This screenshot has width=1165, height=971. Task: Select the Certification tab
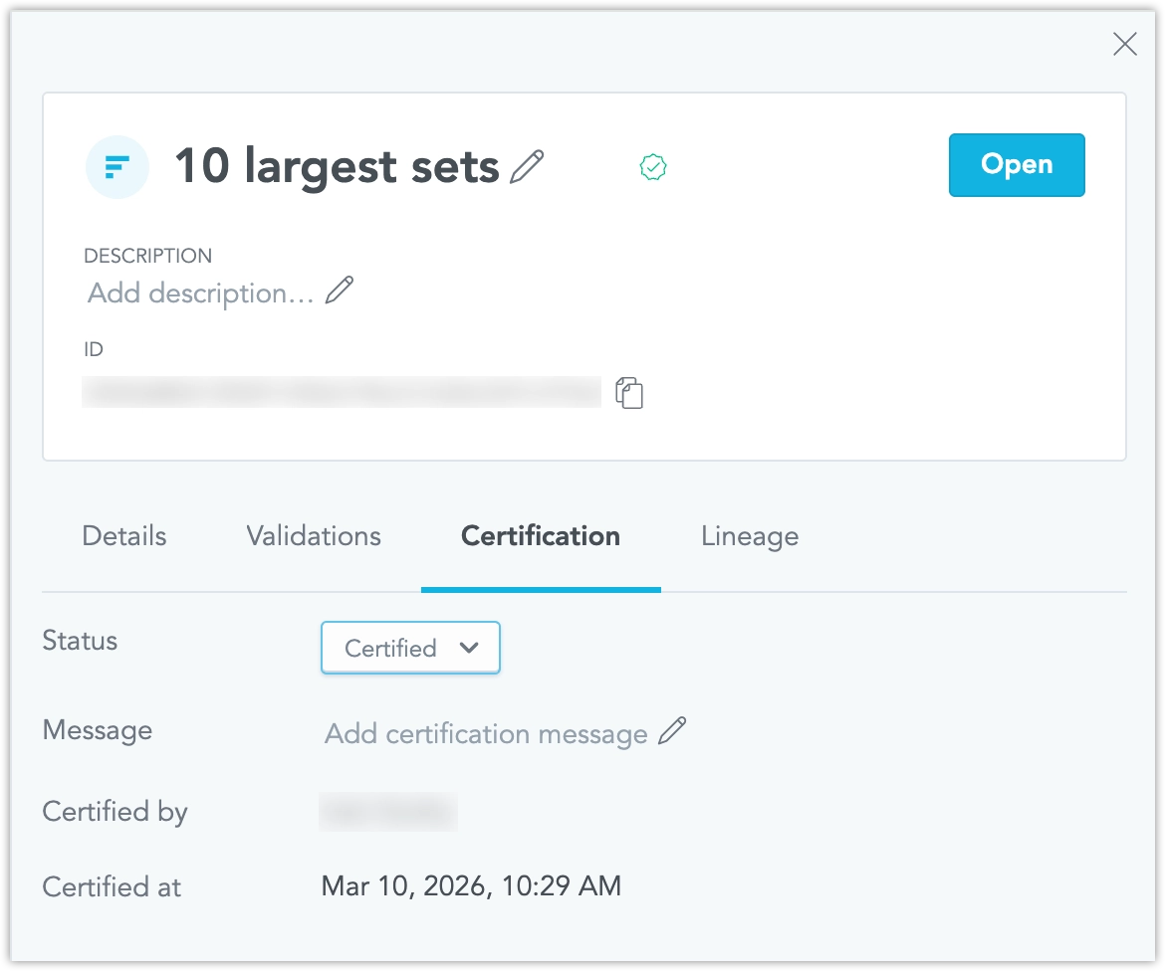pos(541,536)
